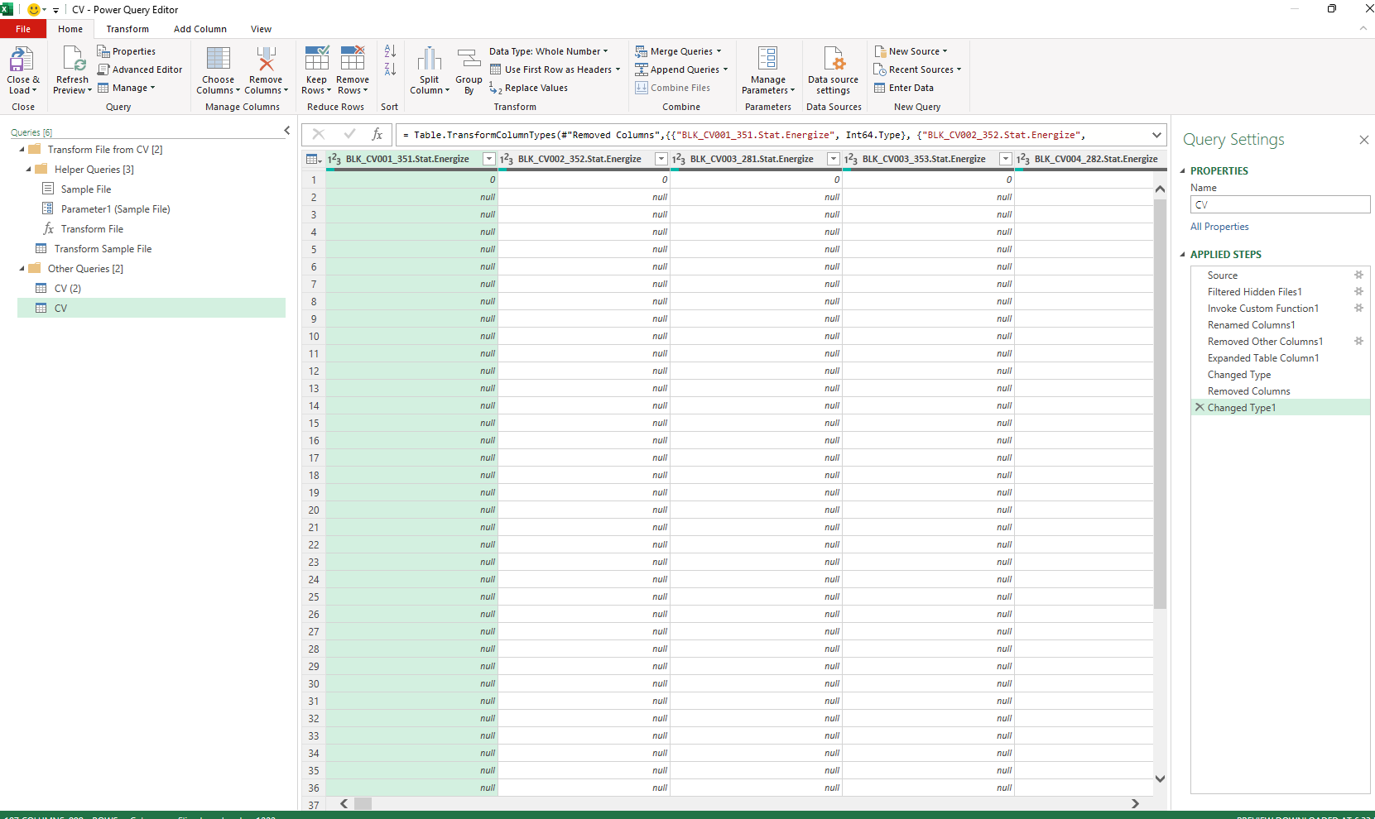Click the table corner menu icon

pos(314,159)
